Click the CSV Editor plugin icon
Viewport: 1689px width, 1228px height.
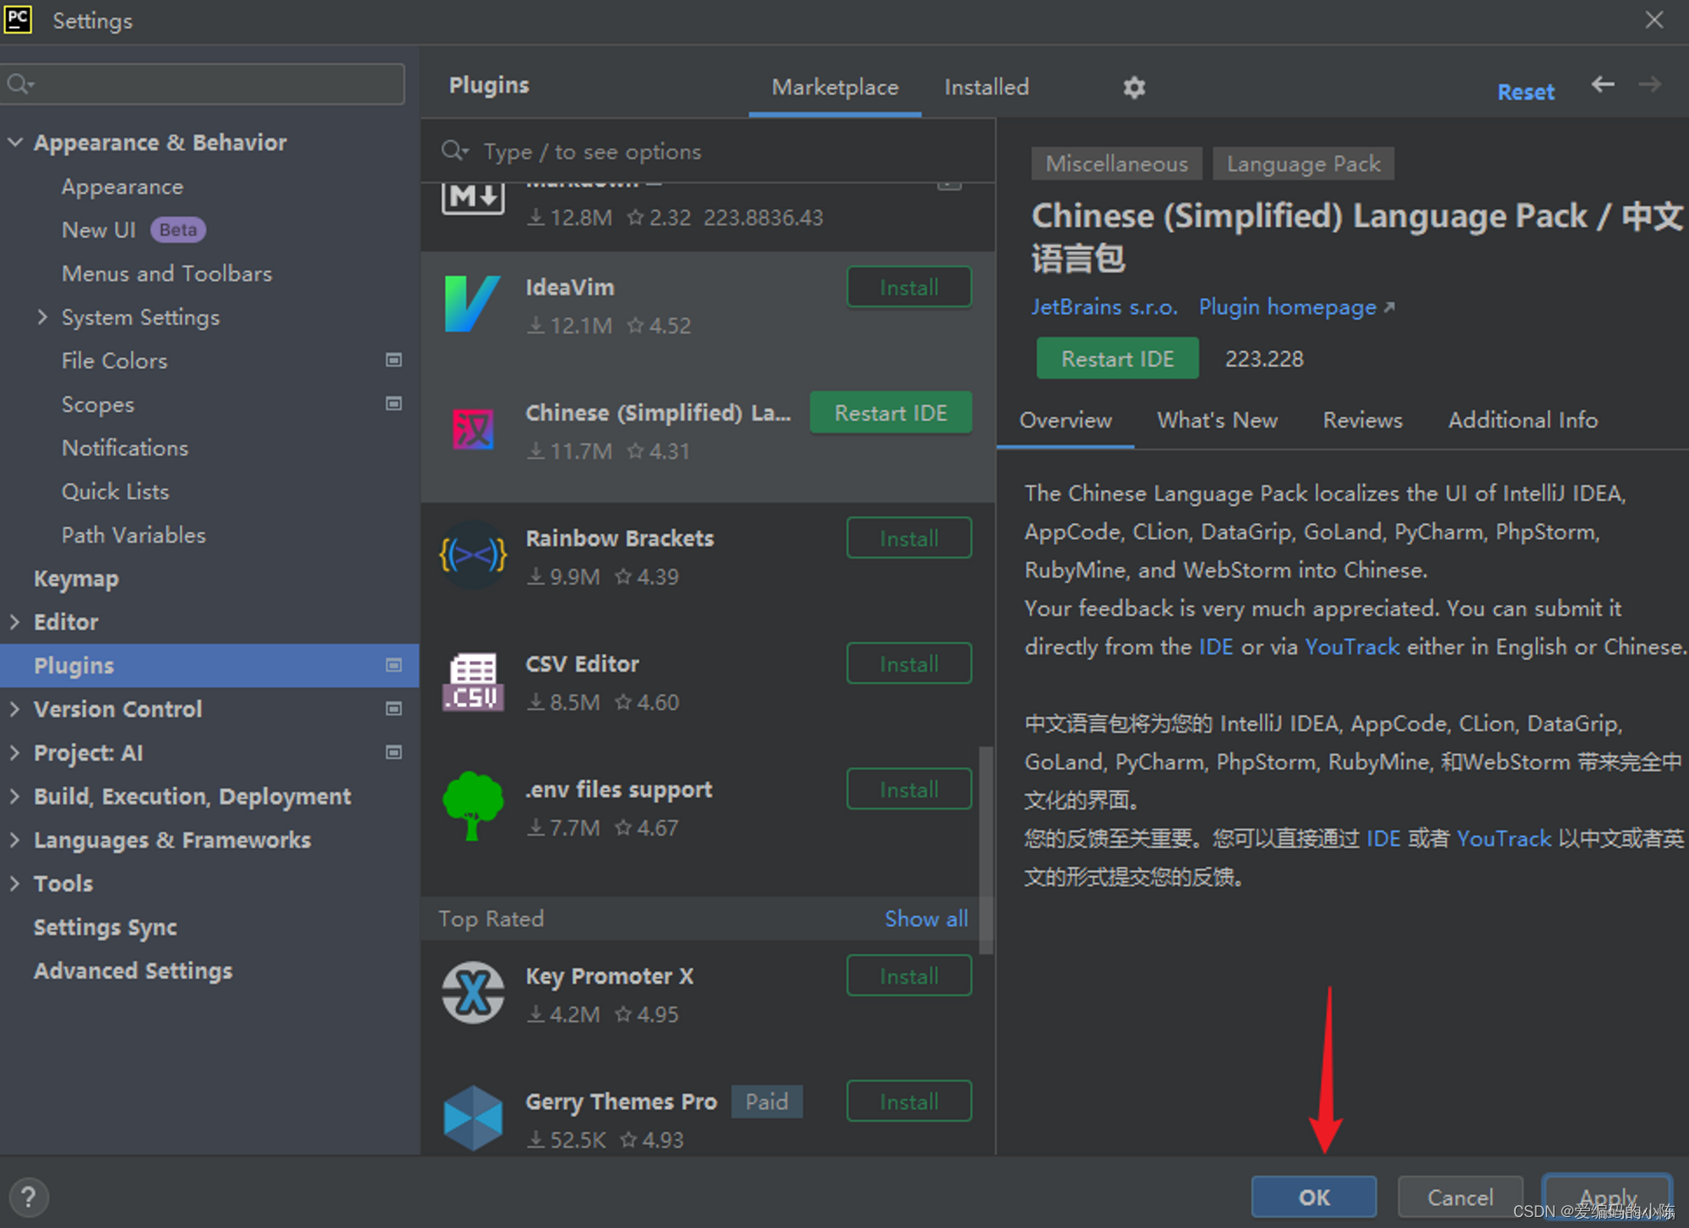pos(472,681)
